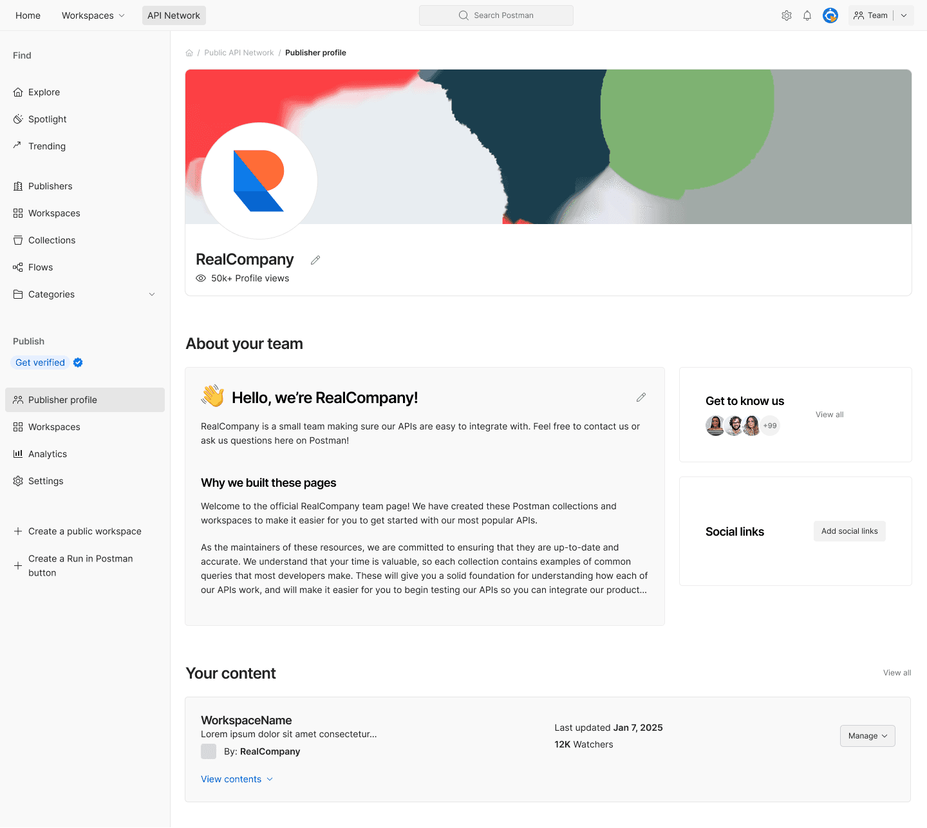Viewport: 927px width, 828px height.
Task: Click plus icon for Run in Postman button
Action: pos(18,566)
